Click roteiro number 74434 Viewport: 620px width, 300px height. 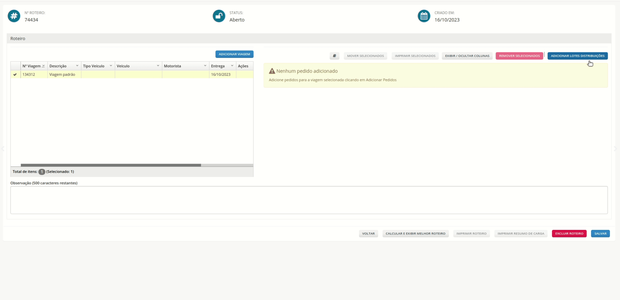[31, 20]
